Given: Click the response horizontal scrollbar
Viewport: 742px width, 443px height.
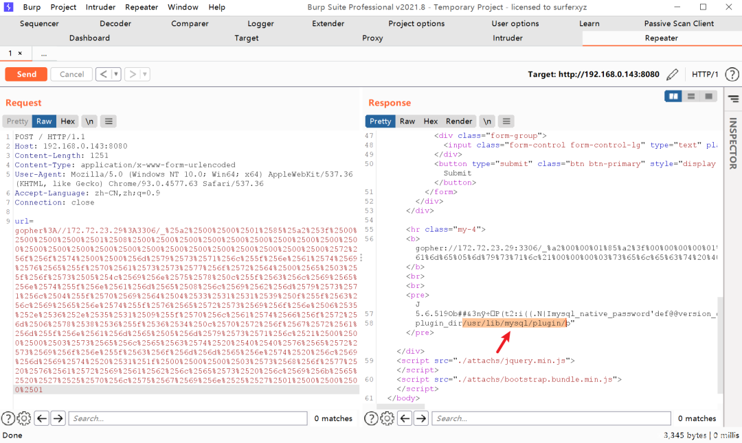Looking at the screenshot, I should pos(401,406).
